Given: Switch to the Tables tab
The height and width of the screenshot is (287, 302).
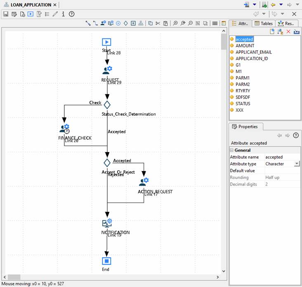Looking at the screenshot, I should click(x=263, y=24).
